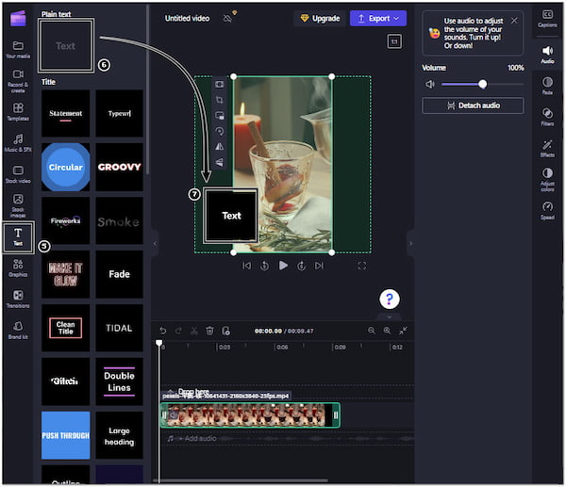Choose the TIDAL title style
This screenshot has width=566, height=487.
(119, 328)
